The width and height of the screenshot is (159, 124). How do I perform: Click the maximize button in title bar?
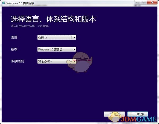pyautogui.click(x=144, y=2)
